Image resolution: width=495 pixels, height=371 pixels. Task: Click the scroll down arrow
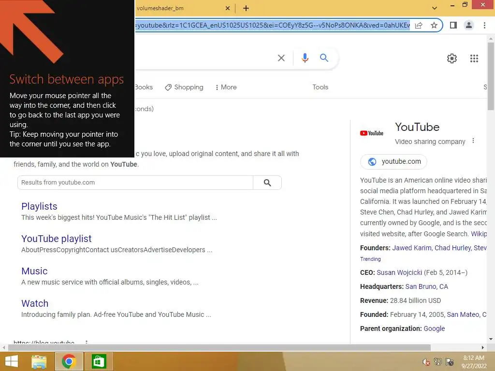tap(491, 339)
